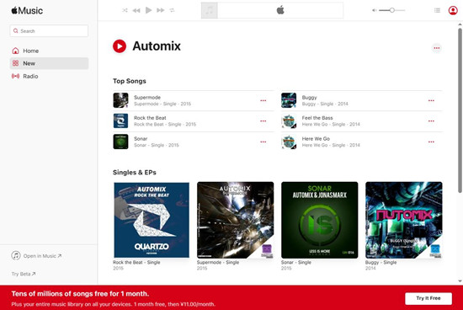
Task: Open the Sonar single album cover
Action: (x=320, y=220)
